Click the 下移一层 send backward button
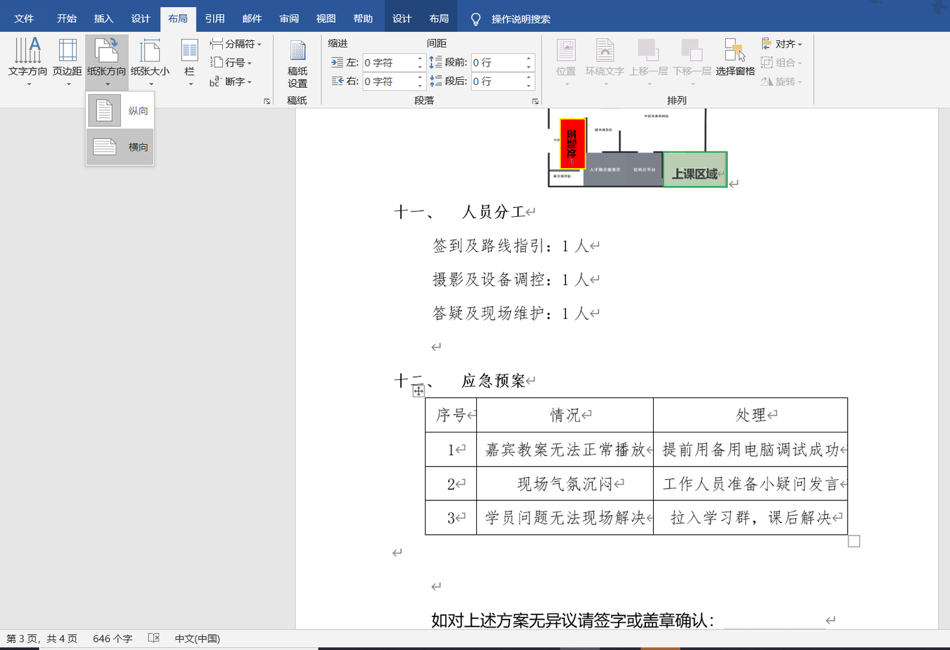The width and height of the screenshot is (950, 650). (x=692, y=62)
